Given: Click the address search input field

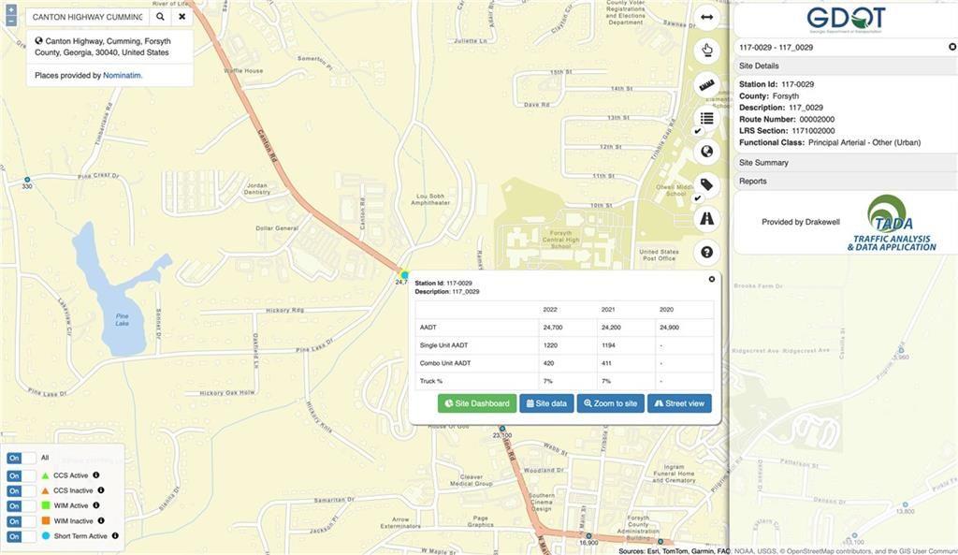Looking at the screenshot, I should pyautogui.click(x=87, y=17).
